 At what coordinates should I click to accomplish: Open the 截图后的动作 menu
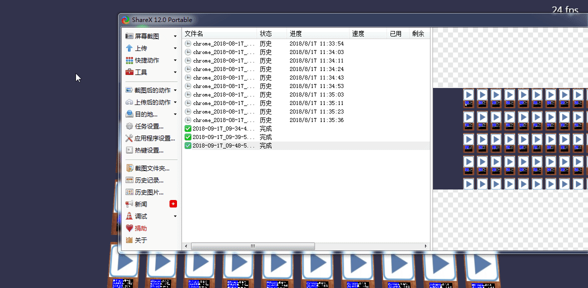pos(151,90)
